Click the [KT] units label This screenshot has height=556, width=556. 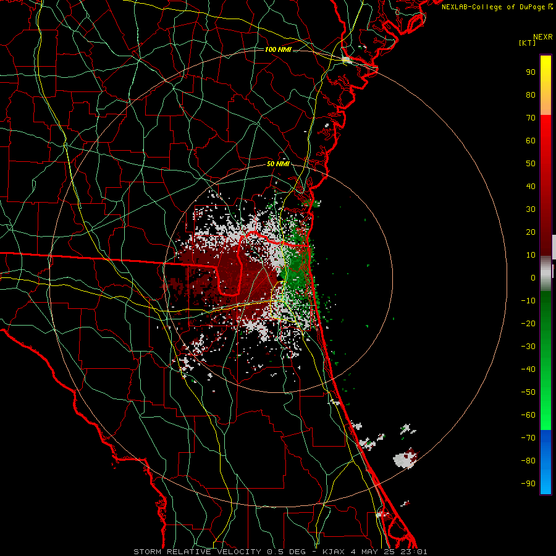point(528,43)
